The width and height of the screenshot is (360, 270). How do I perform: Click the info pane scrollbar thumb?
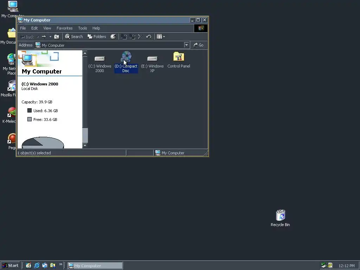pos(85,135)
